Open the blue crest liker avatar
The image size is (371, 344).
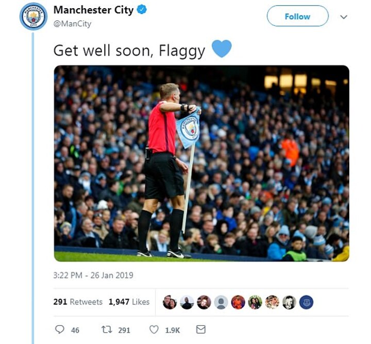click(306, 302)
